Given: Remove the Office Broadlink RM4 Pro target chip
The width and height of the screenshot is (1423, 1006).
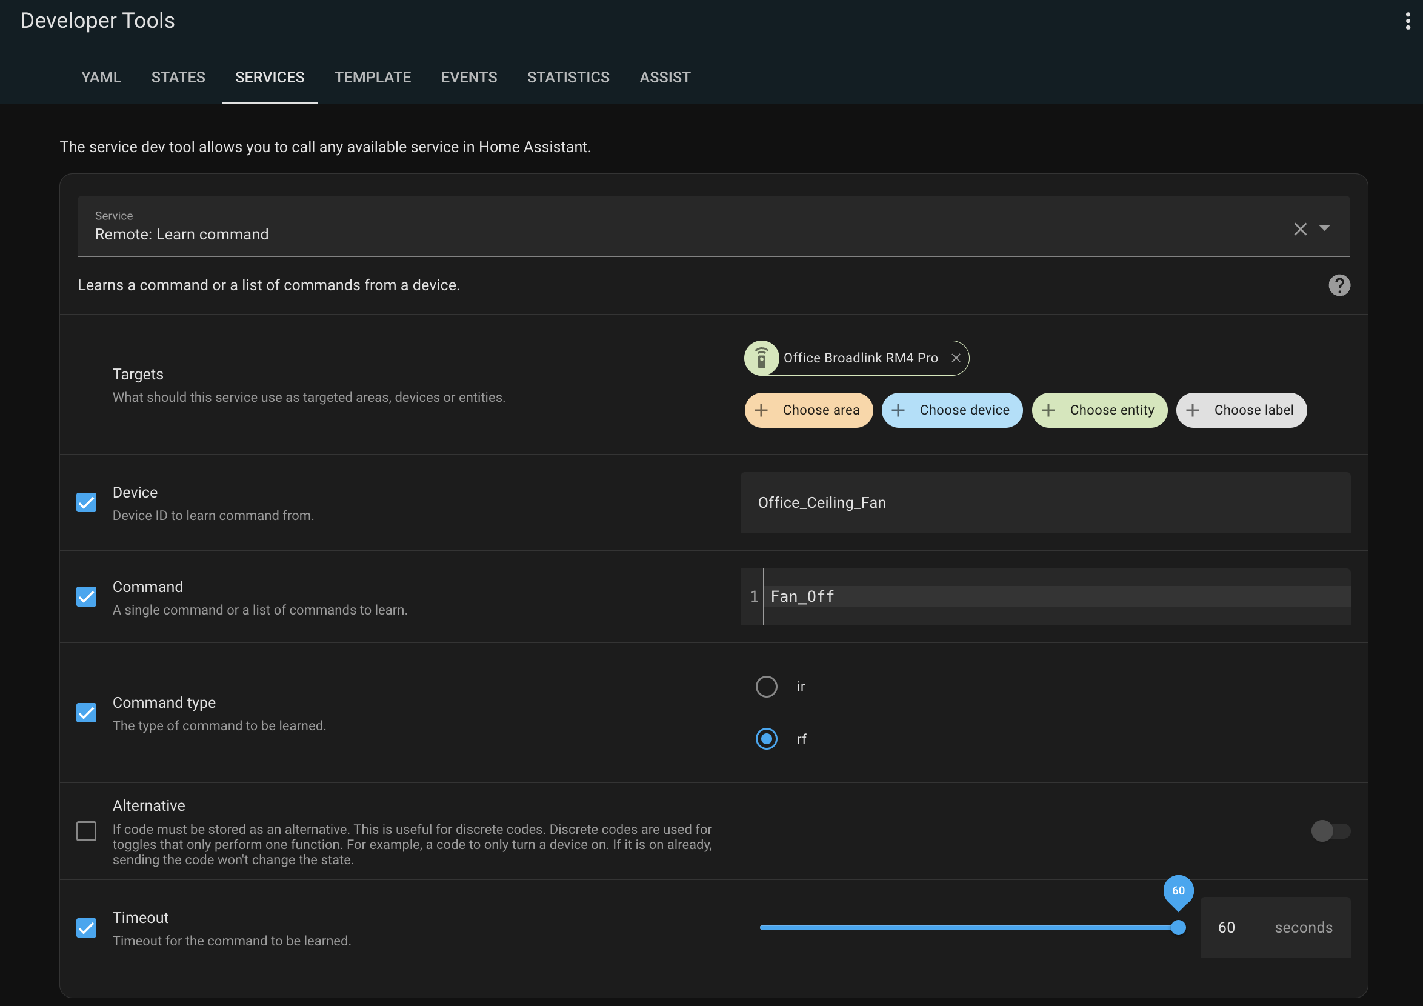Looking at the screenshot, I should (x=956, y=358).
